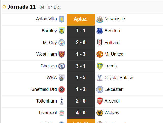This screenshot has height=123, width=163.
Task: Click the Everton club crest
Action: 100,31
